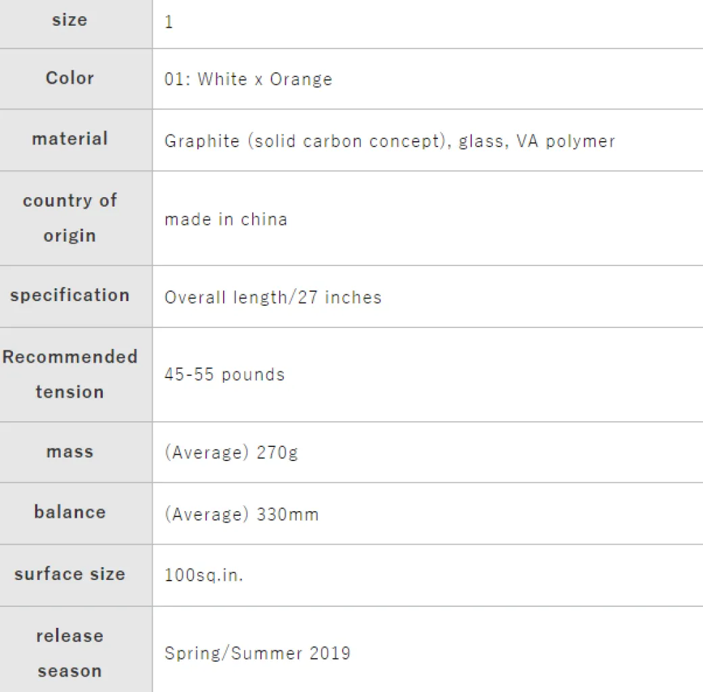Click the 'specification' row label
Viewport: 703px width, 692px height.
pos(70,296)
